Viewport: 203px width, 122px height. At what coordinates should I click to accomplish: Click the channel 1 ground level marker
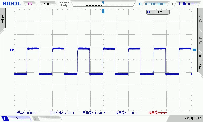12,50
